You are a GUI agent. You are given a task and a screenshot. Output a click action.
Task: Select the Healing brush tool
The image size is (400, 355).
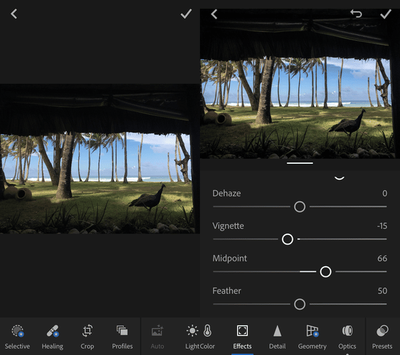[53, 337]
